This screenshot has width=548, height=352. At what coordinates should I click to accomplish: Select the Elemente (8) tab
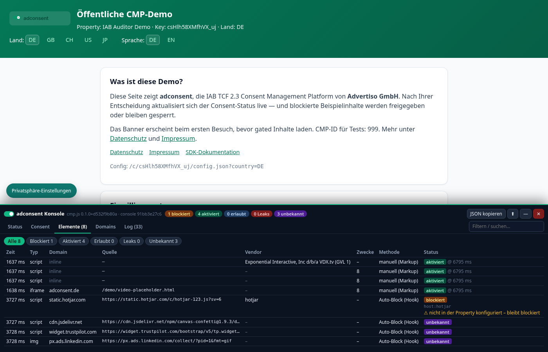(x=73, y=227)
